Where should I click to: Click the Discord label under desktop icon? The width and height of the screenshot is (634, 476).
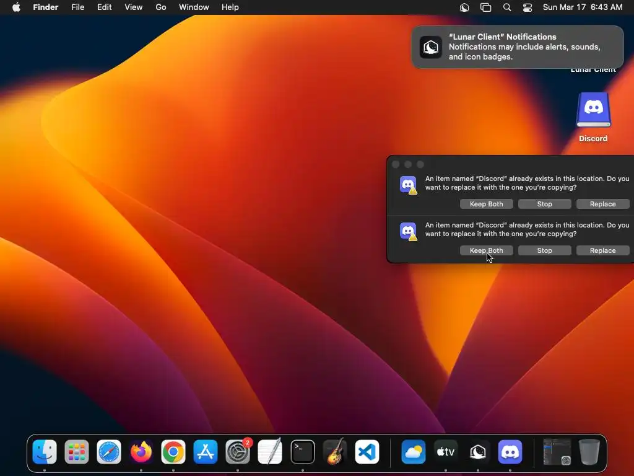pos(593,138)
